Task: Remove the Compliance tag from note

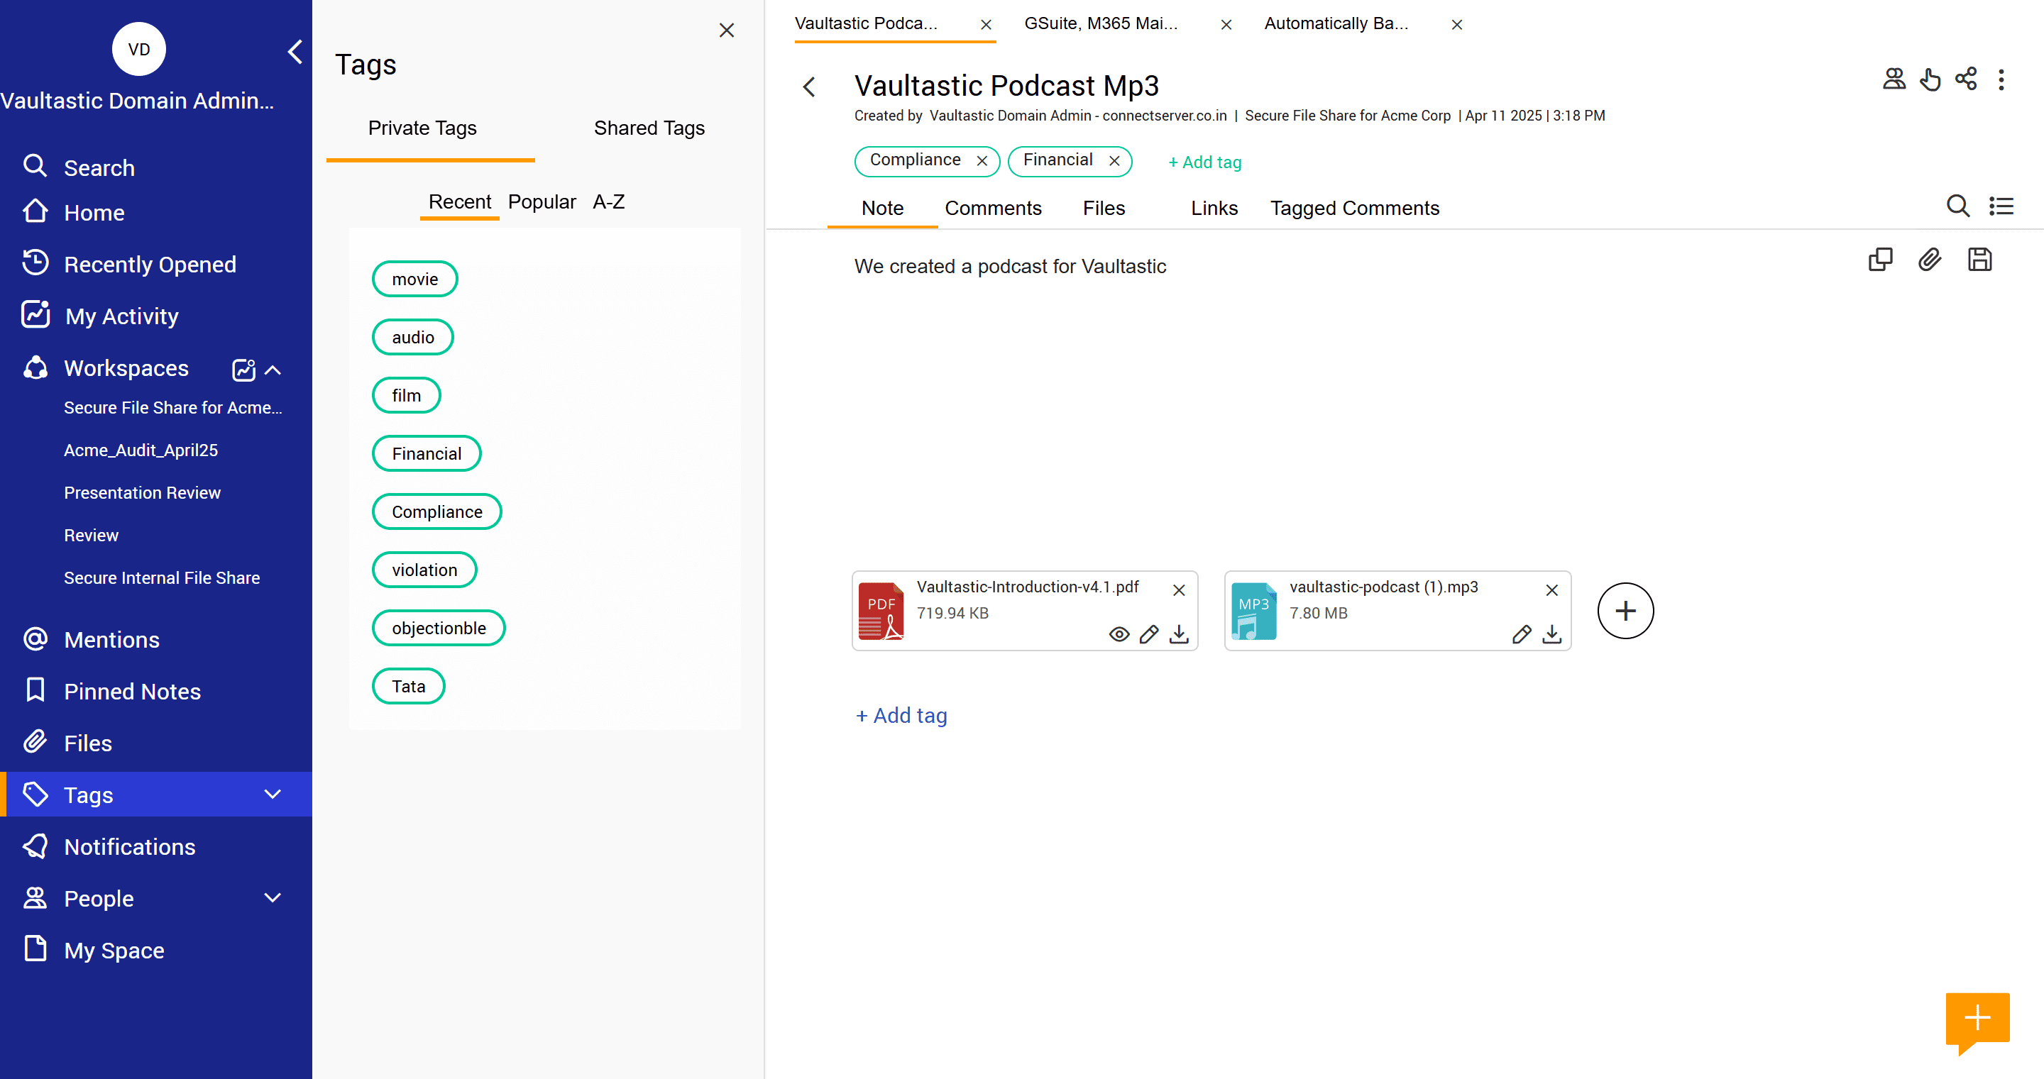Action: click(x=982, y=161)
